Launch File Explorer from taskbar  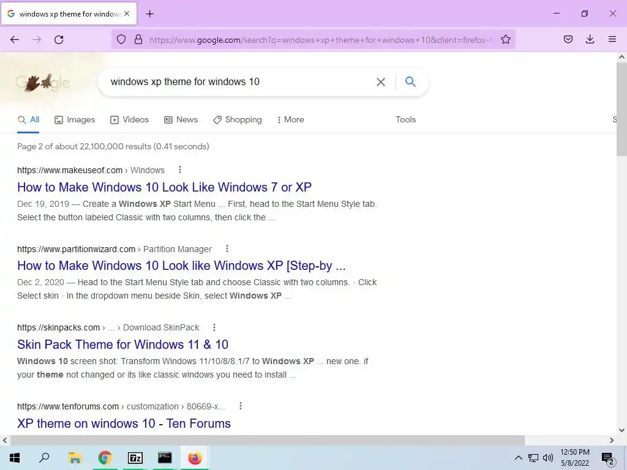pos(75,458)
